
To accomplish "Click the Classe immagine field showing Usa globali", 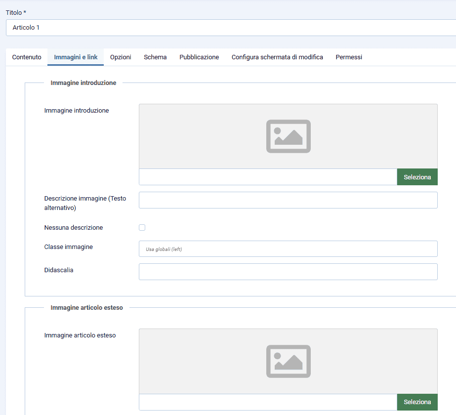I will (x=288, y=249).
